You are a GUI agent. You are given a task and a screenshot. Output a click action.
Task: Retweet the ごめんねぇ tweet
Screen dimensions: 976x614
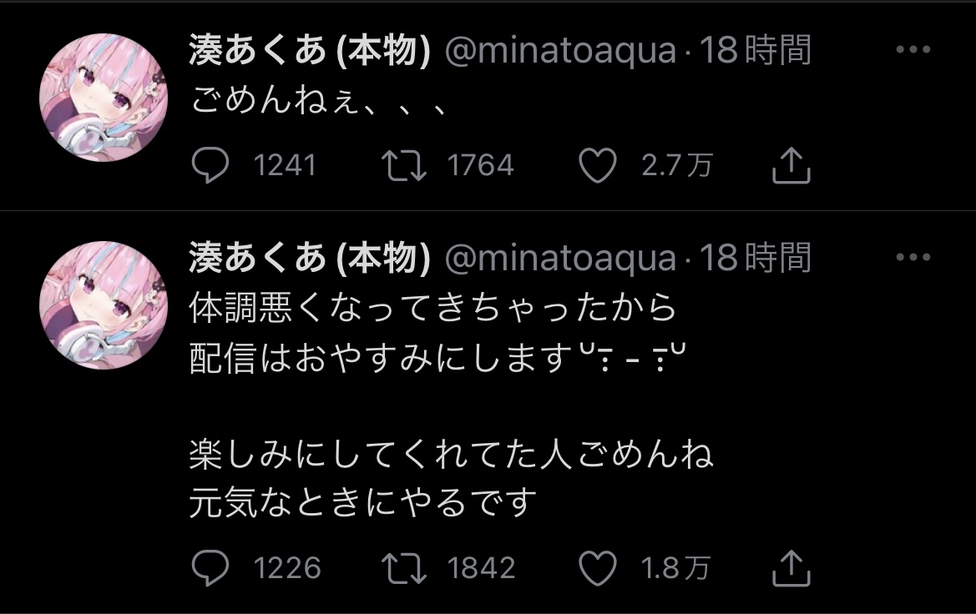pos(404,165)
